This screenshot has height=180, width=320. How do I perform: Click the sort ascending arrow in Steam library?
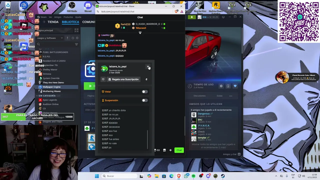tap(67, 38)
